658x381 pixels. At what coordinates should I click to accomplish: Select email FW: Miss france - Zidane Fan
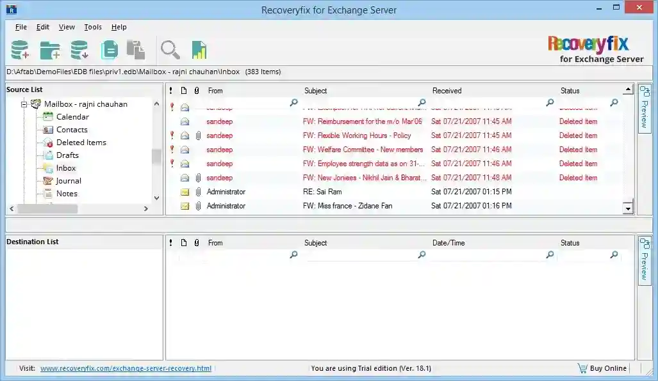395,206
